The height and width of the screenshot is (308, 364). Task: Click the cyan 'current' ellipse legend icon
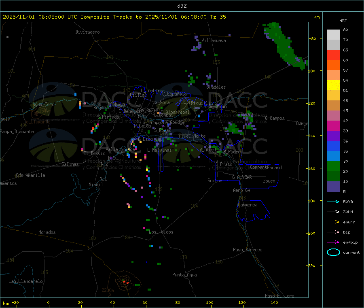tap(333, 252)
